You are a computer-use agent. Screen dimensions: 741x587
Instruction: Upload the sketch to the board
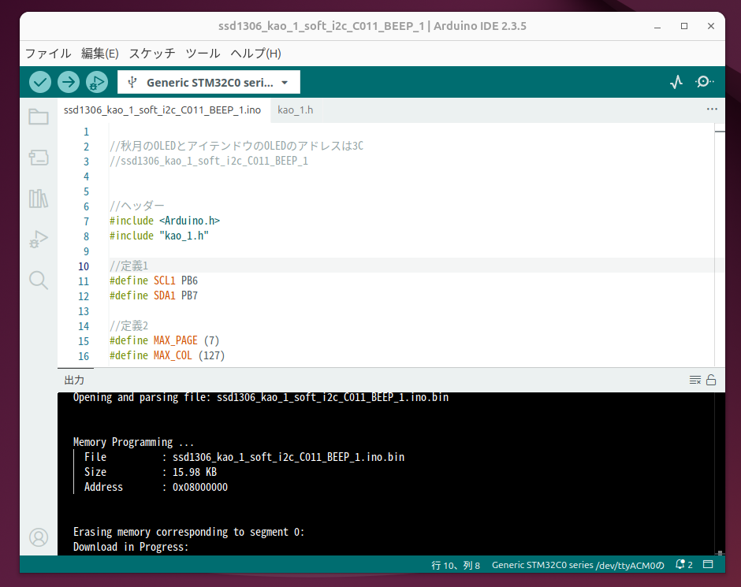[x=68, y=82]
